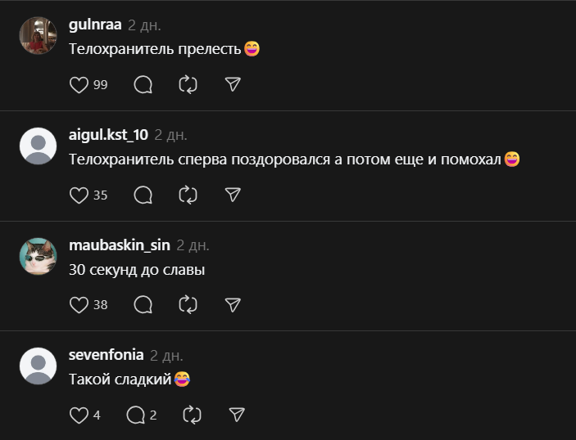This screenshot has width=576, height=440.
Task: Open gulnraa's profile via username
Action: [95, 25]
